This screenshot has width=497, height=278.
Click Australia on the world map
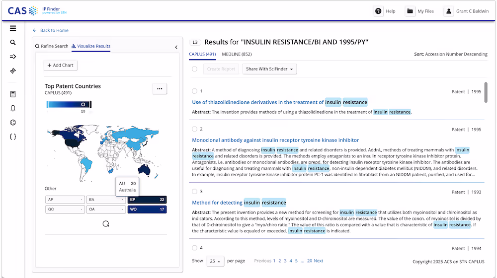tap(145, 170)
